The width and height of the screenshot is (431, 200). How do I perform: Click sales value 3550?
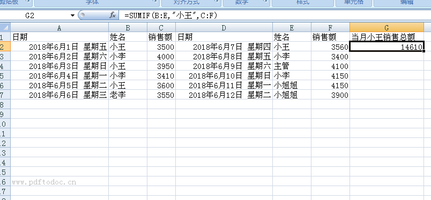click(x=161, y=95)
